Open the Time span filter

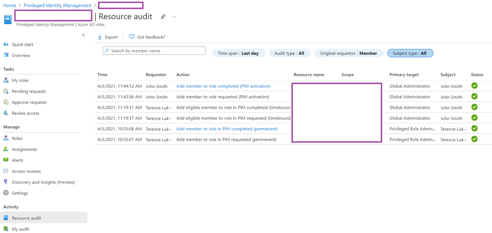(x=239, y=53)
